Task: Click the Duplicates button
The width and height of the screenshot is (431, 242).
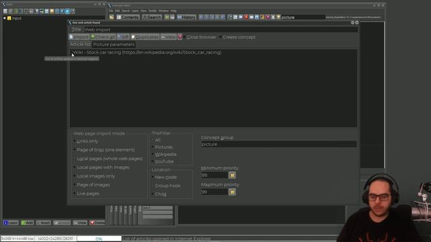Action: (x=145, y=37)
